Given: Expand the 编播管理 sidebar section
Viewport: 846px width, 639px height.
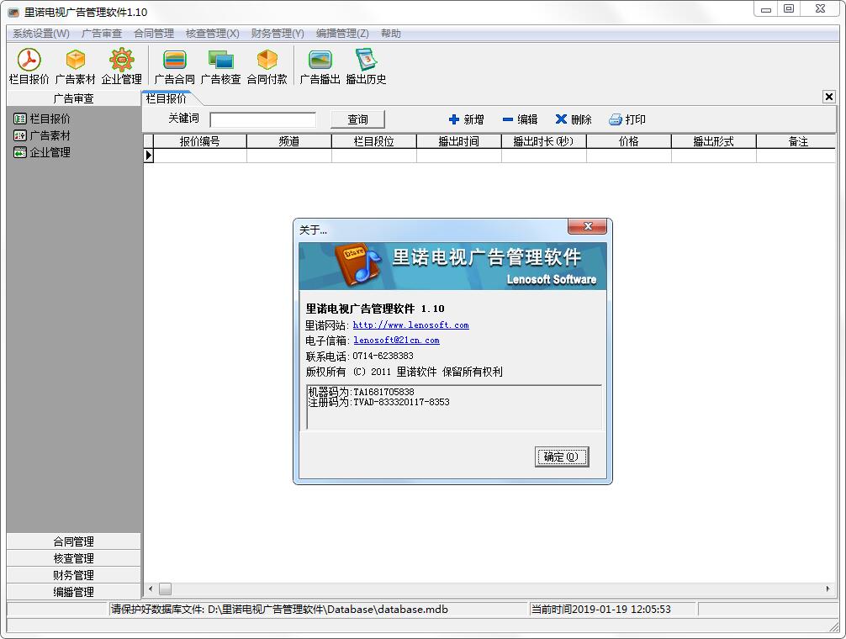Looking at the screenshot, I should click(x=74, y=592).
